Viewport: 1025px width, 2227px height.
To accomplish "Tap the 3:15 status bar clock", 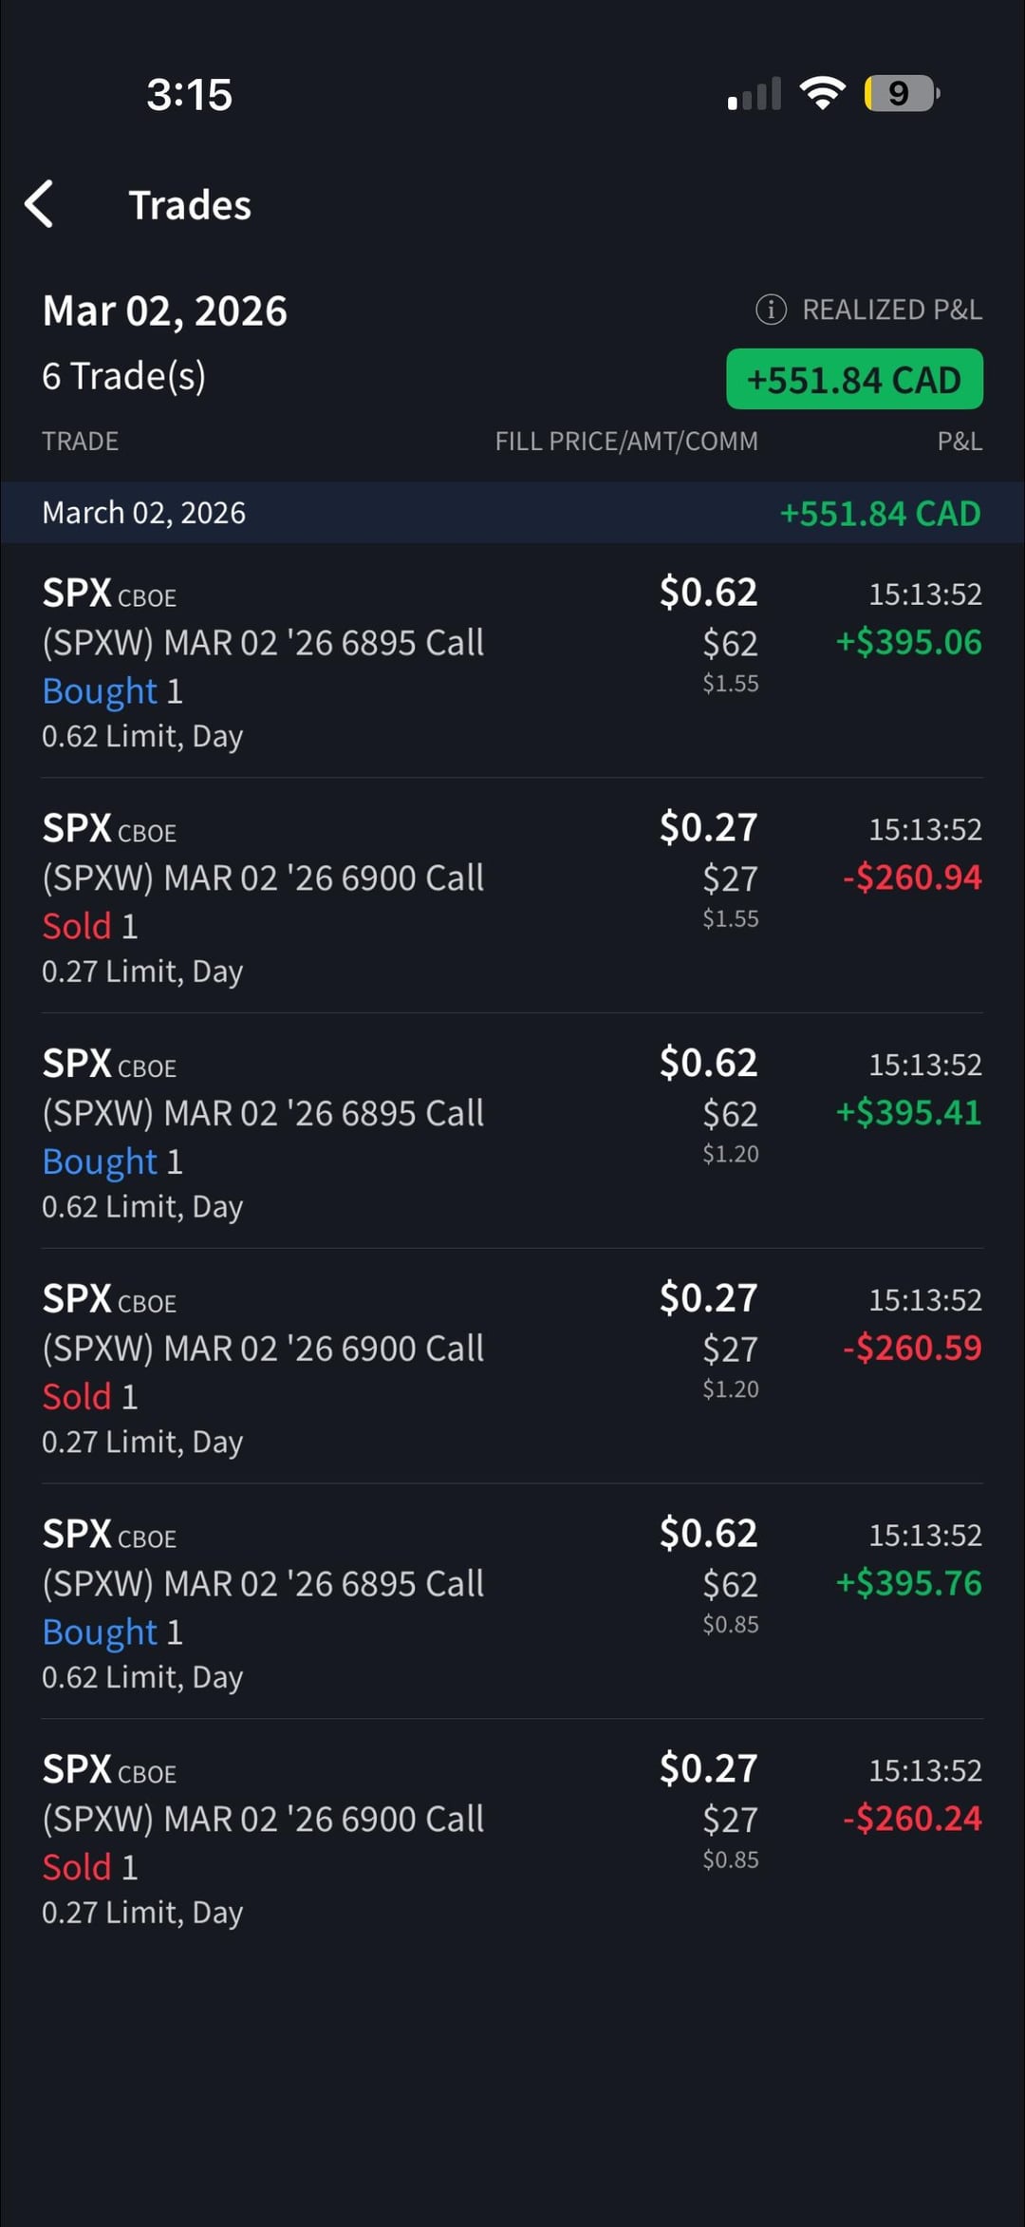I will (x=189, y=95).
